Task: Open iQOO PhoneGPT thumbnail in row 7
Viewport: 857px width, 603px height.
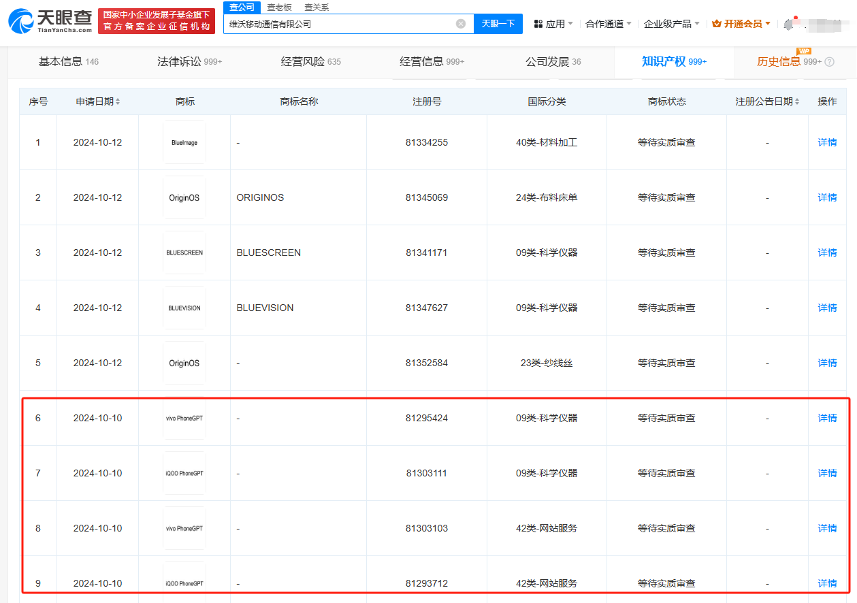Action: (x=184, y=473)
